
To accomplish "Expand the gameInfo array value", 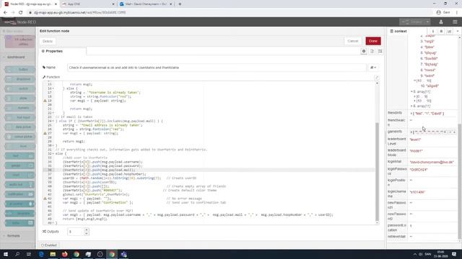I will point(411,132).
